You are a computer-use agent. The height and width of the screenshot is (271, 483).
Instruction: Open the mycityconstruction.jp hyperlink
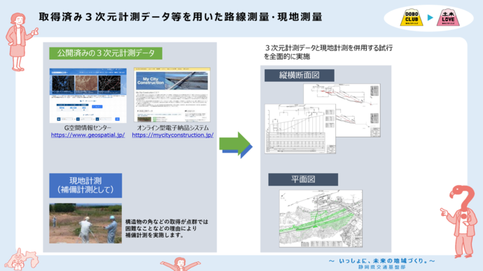pos(172,135)
